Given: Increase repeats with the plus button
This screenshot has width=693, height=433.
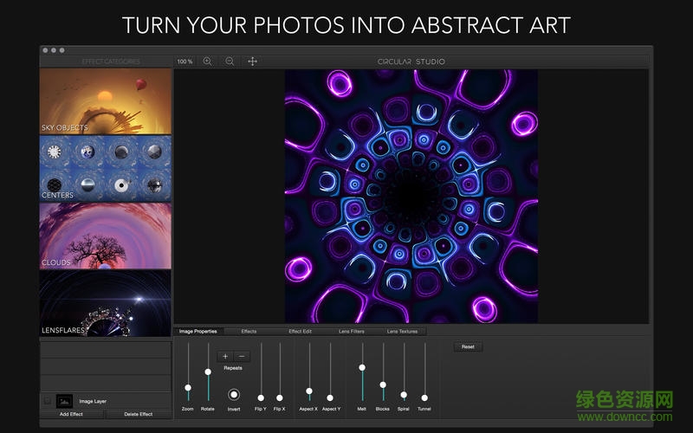Looking at the screenshot, I should [x=225, y=356].
